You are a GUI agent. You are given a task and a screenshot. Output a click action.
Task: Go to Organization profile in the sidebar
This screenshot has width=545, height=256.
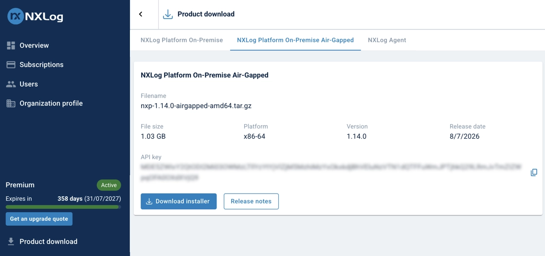pyautogui.click(x=51, y=103)
